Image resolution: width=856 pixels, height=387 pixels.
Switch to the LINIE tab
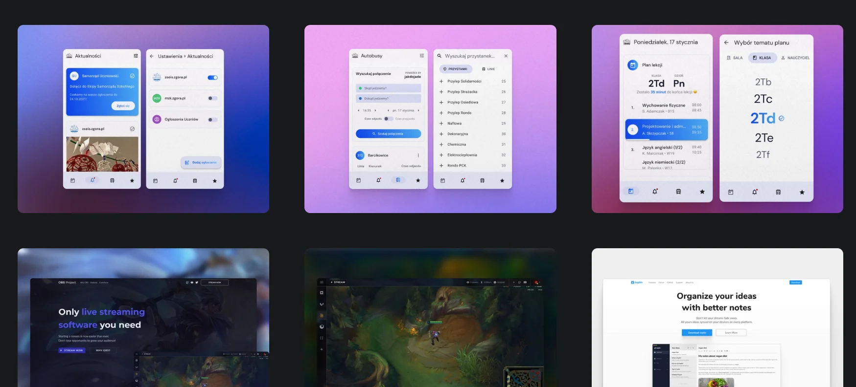[x=488, y=69]
